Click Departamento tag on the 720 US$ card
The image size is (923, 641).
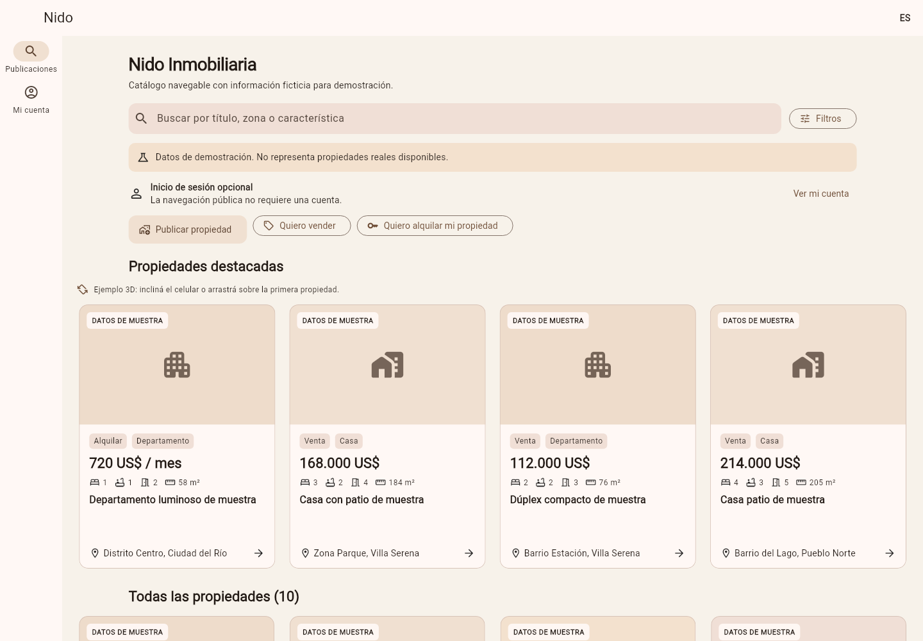163,441
